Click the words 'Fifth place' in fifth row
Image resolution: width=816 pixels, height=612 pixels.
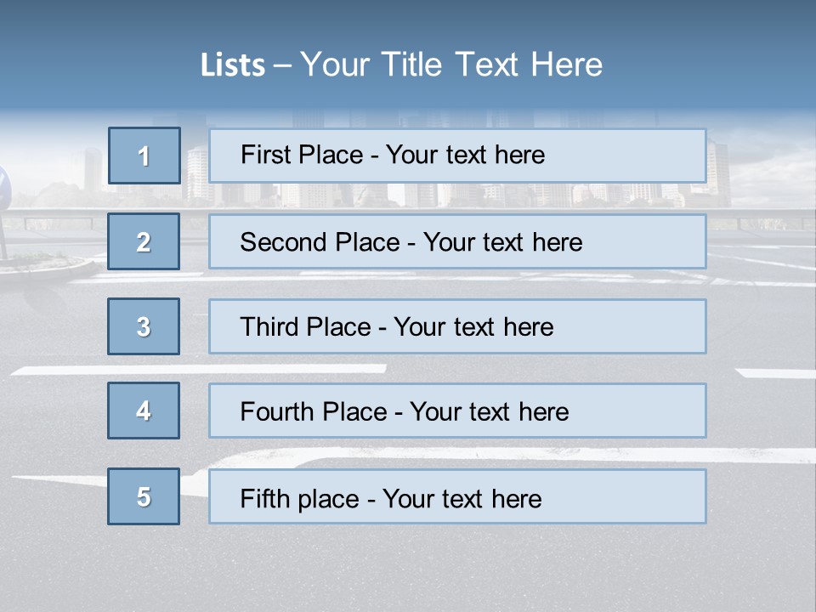300,499
